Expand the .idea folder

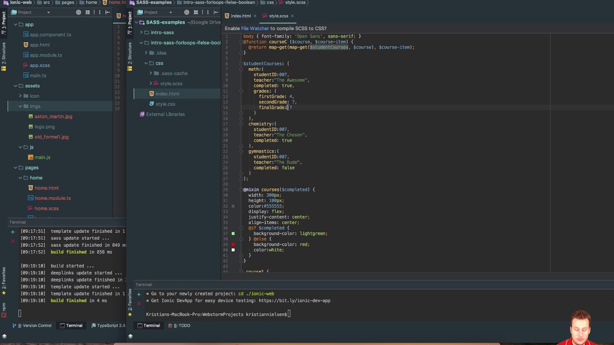point(146,53)
